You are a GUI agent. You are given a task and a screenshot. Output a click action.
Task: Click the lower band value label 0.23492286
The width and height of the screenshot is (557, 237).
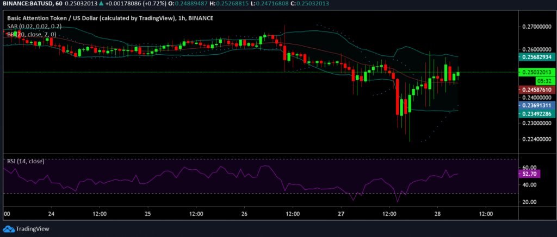[536, 114]
